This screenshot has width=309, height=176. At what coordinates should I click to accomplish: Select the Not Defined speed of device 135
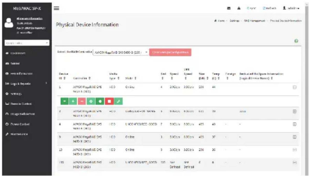(175, 165)
